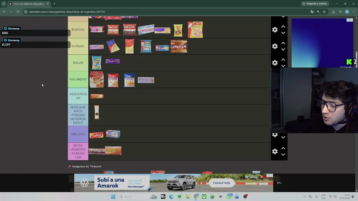Click the Imágenes de Pinterest text
Image resolution: width=358 pixels, height=201 pixels.
pos(87,166)
